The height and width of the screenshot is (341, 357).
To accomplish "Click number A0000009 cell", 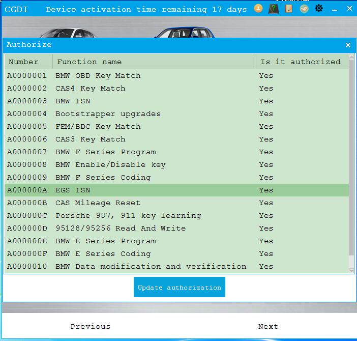I will [x=27, y=178].
